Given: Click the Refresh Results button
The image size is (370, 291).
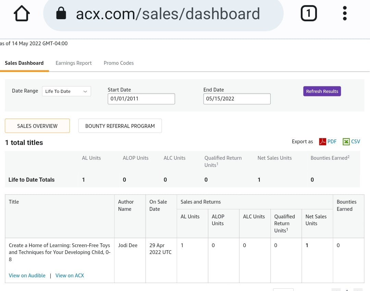Looking at the screenshot, I should click(322, 91).
